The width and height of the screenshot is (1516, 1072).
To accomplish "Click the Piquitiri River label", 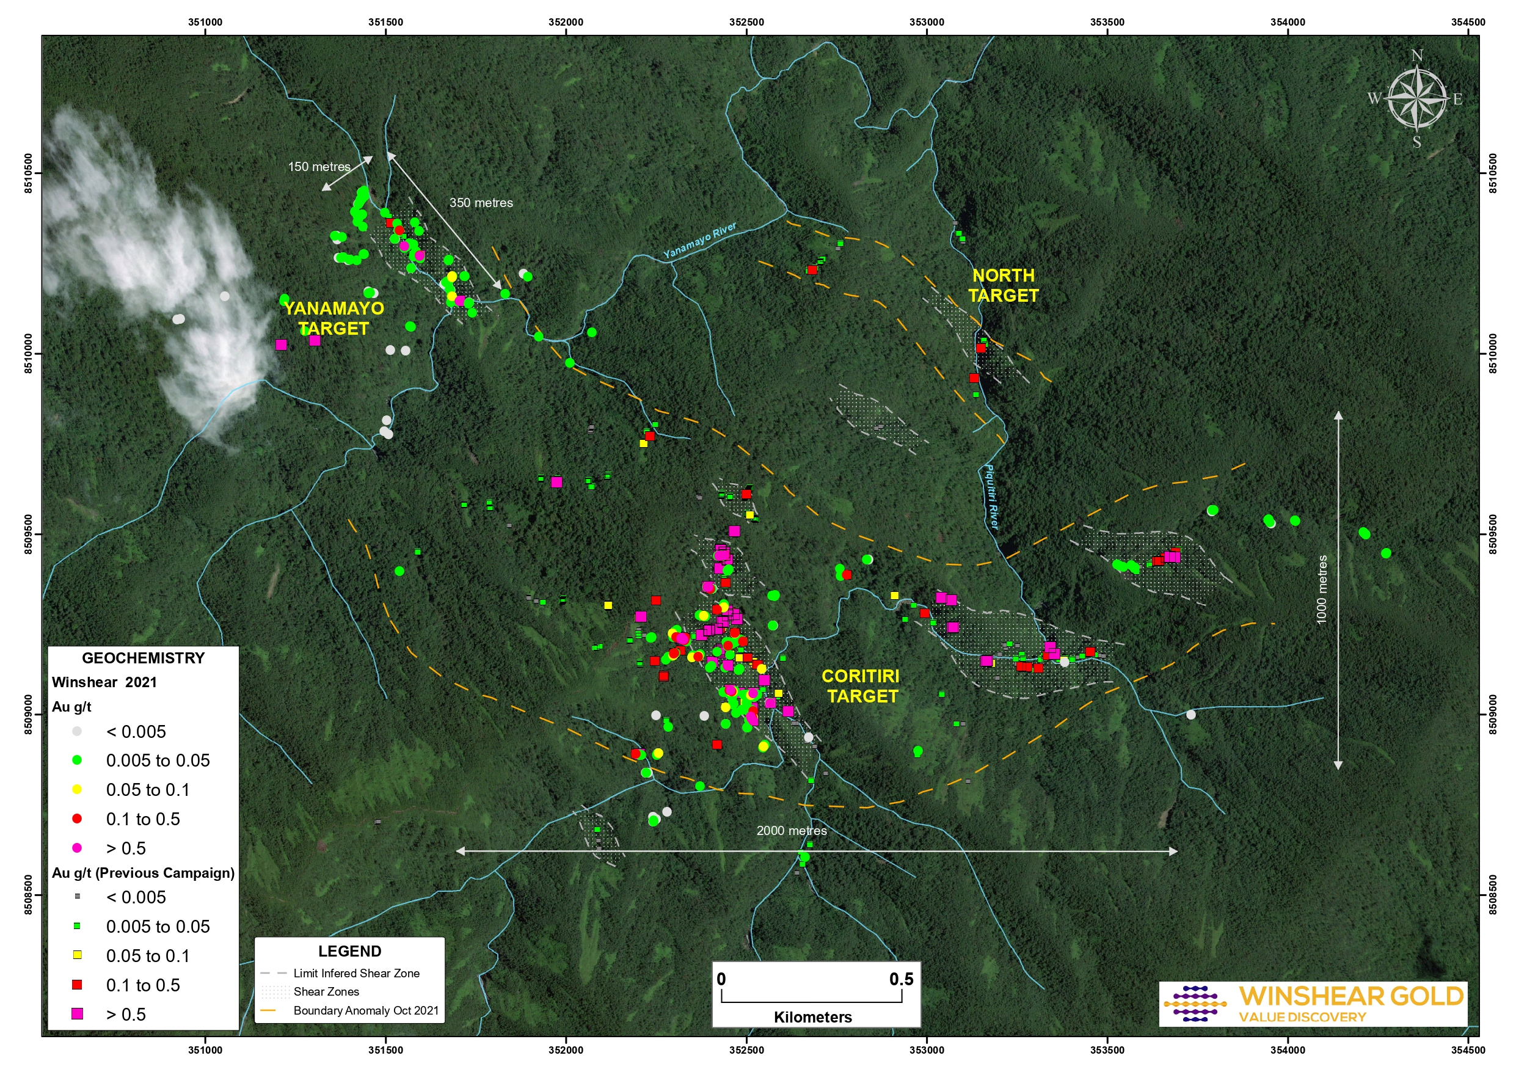I will (x=991, y=497).
